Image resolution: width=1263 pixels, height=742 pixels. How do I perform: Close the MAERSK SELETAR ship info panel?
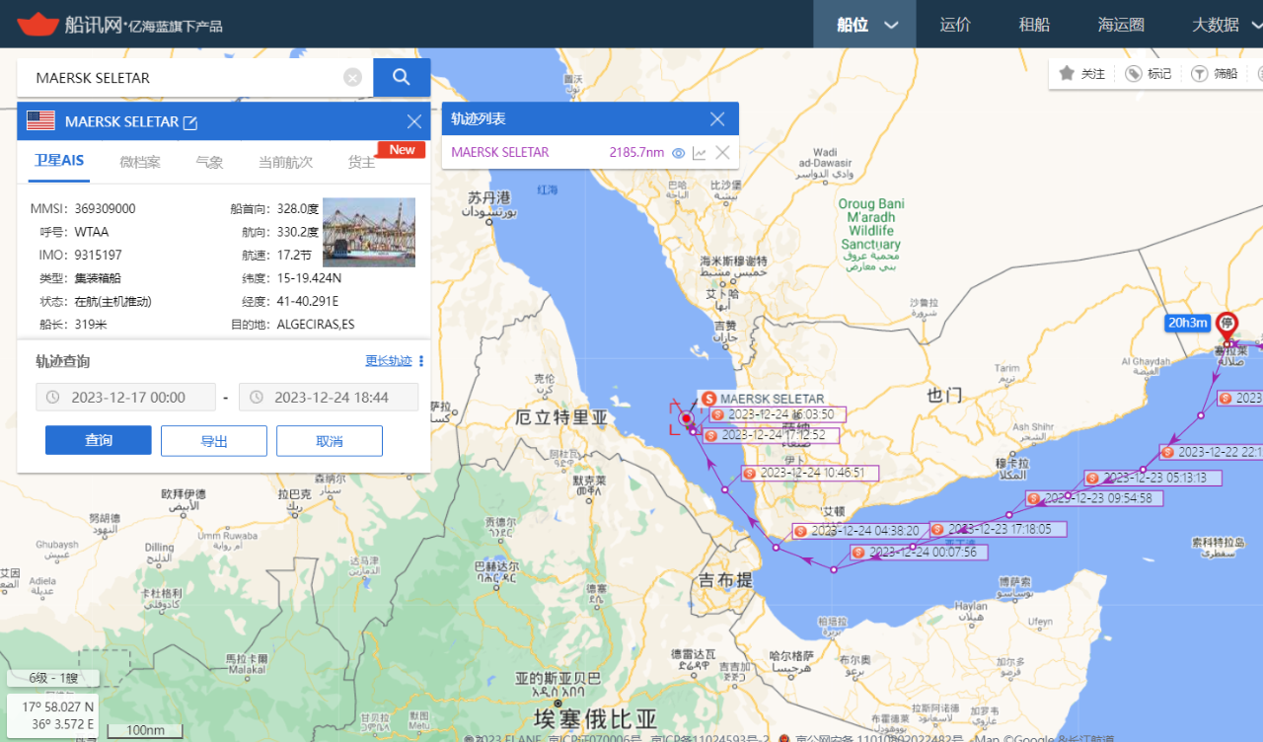pos(414,121)
